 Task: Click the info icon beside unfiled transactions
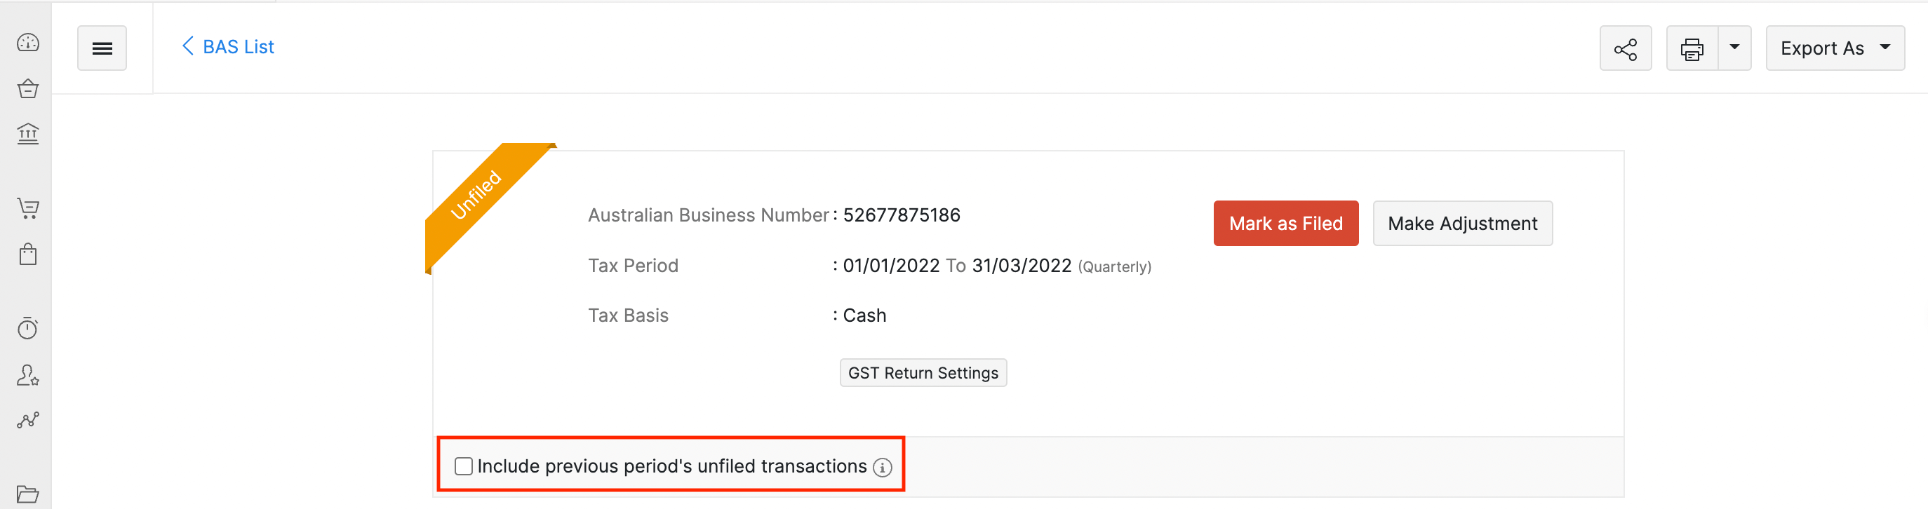click(883, 467)
